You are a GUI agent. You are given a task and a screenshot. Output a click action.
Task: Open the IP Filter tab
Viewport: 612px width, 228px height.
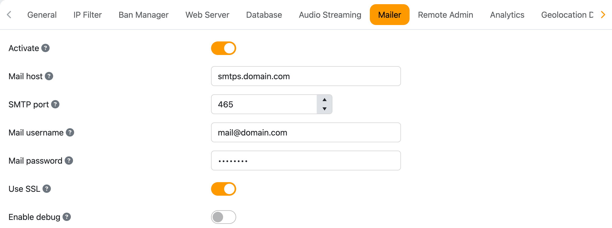coord(88,15)
